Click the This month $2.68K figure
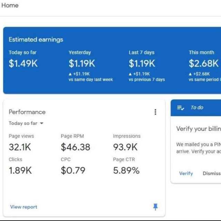Image resolution: width=221 pixels, height=221 pixels. click(x=204, y=64)
